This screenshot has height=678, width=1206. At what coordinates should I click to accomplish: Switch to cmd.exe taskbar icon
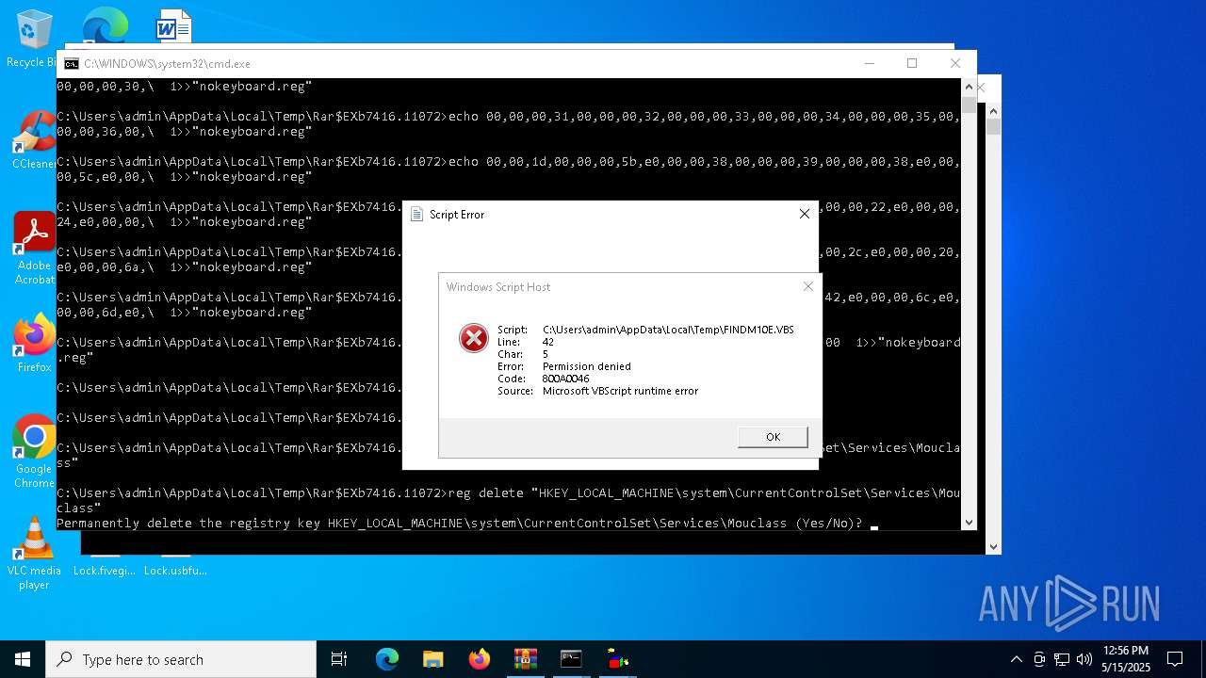point(571,659)
